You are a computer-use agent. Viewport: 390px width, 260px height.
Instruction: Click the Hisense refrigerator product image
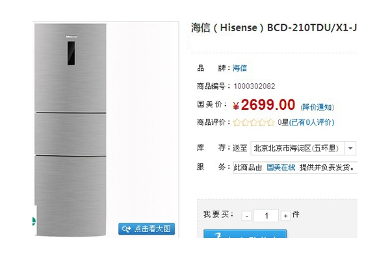pyautogui.click(x=70, y=129)
